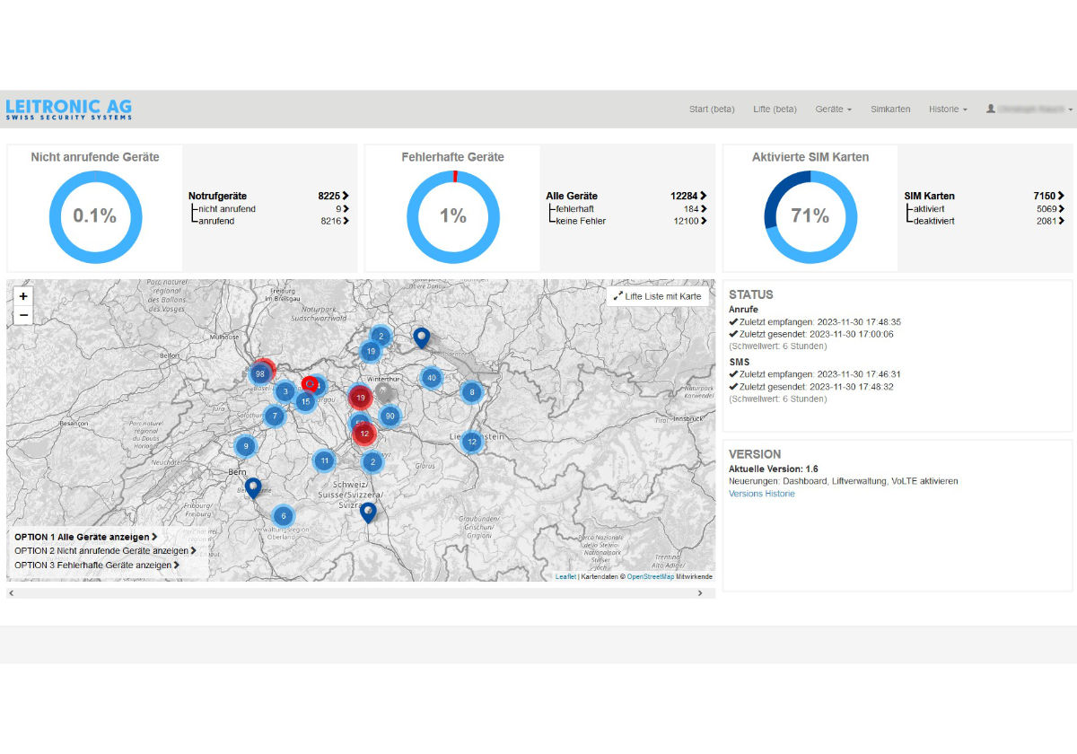This screenshot has width=1077, height=754.
Task: Open the map cluster labeled 98
Action: coord(261,373)
